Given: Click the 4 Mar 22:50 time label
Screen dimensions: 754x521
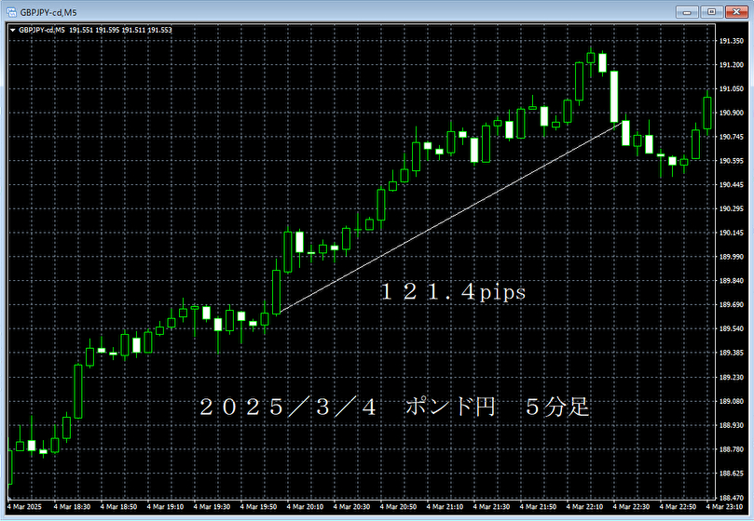Looking at the screenshot, I should tap(678, 507).
